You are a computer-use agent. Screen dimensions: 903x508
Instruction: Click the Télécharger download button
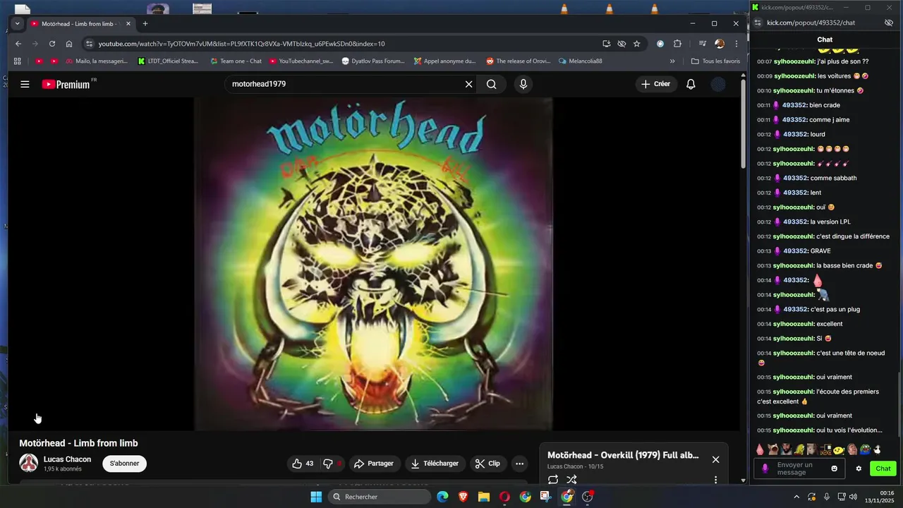435,464
